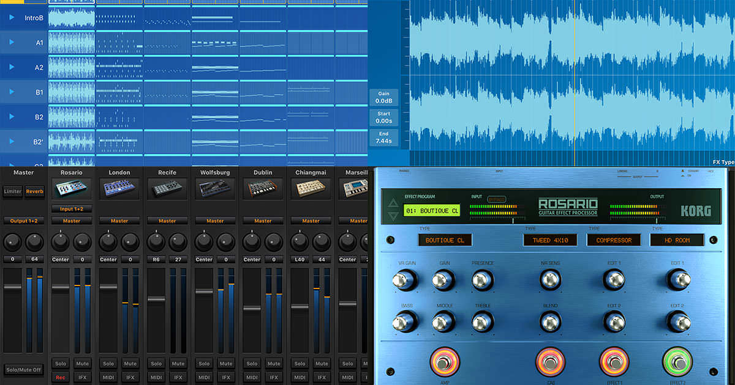Open the Rosario gadget thumbnail in mixer
The height and width of the screenshot is (385, 735).
click(x=71, y=189)
